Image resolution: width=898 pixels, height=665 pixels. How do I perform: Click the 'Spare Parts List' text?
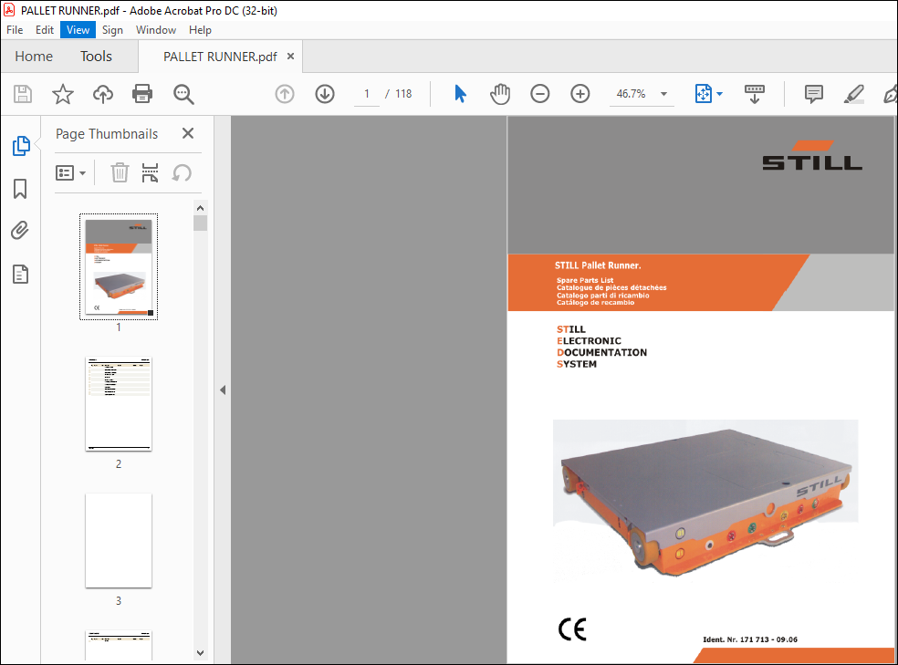tap(585, 280)
